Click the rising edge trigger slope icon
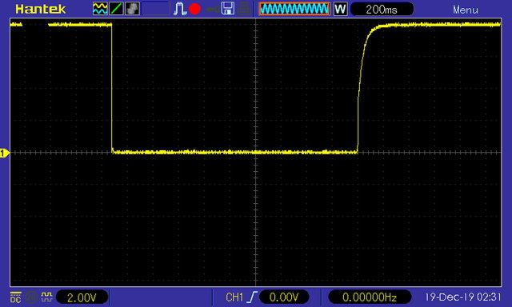The height and width of the screenshot is (307, 512). [x=252, y=297]
